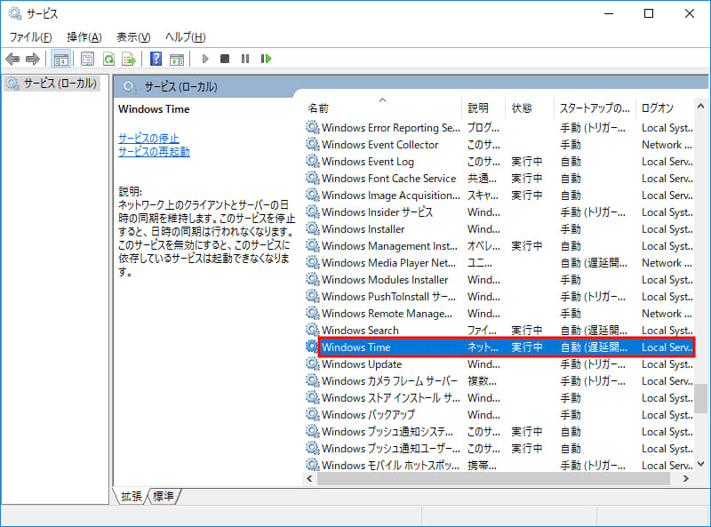Click the Start Service toolbar icon
This screenshot has width=711, height=527.
point(204,59)
